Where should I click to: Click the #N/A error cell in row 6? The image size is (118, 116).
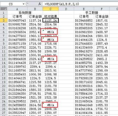click(50, 32)
